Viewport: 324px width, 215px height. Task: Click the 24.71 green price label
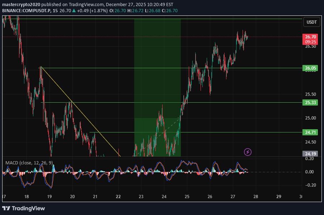(x=310, y=132)
